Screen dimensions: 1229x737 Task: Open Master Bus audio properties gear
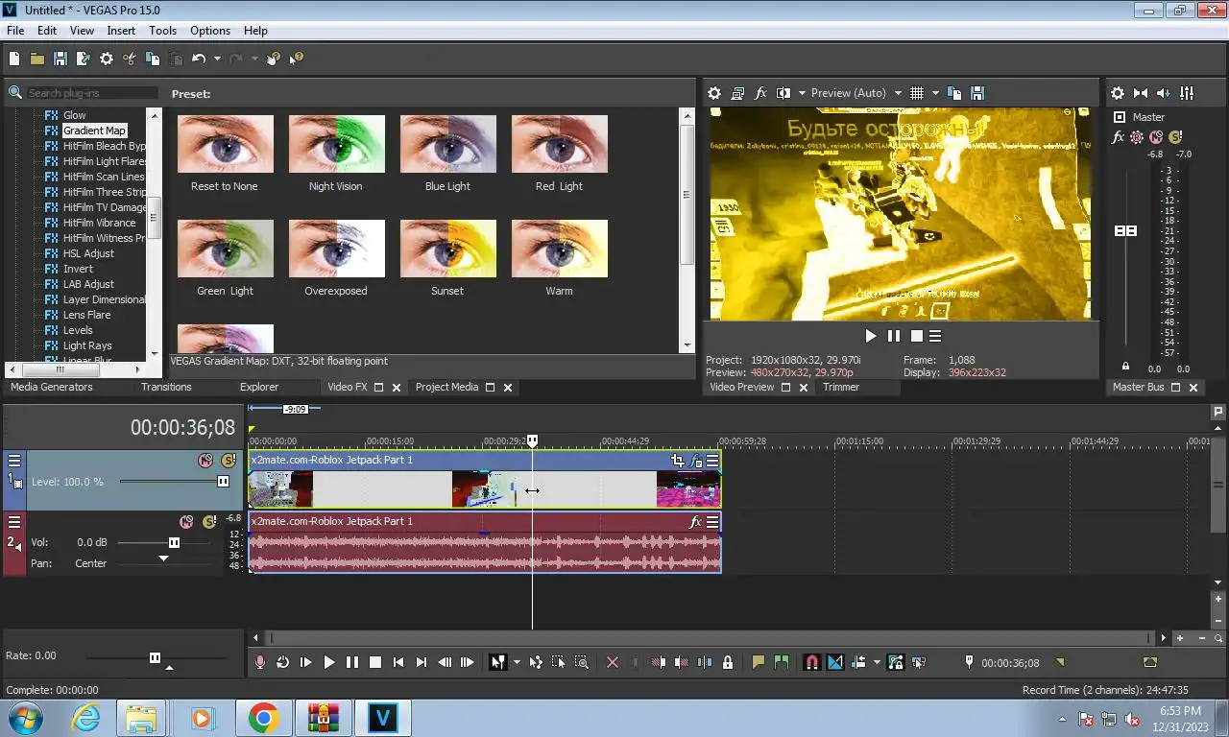tap(1118, 93)
